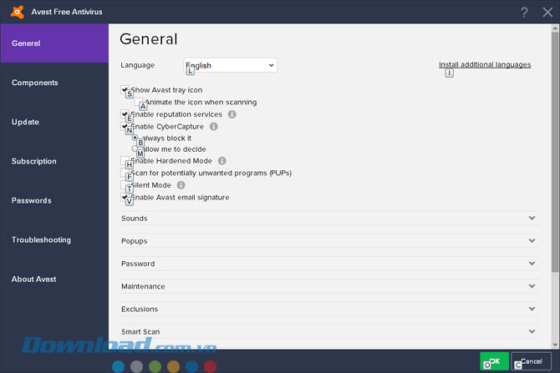Expand the Popups section
The image size is (560, 373).
(329, 241)
